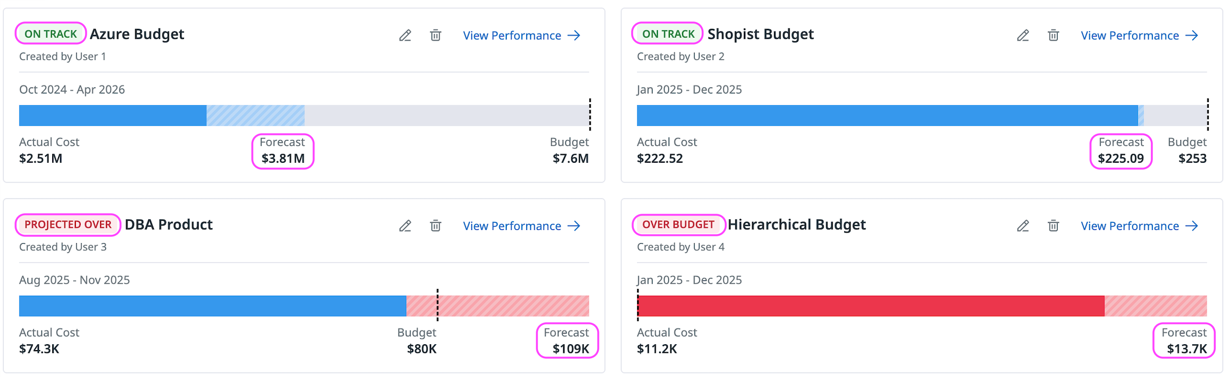View Performance of Hierarchical Budget
Image resolution: width=1232 pixels, height=377 pixels.
[x=1139, y=226]
